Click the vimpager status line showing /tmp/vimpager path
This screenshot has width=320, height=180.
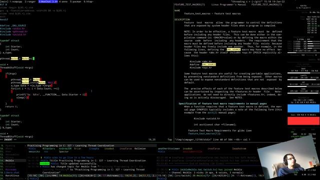click(212, 139)
